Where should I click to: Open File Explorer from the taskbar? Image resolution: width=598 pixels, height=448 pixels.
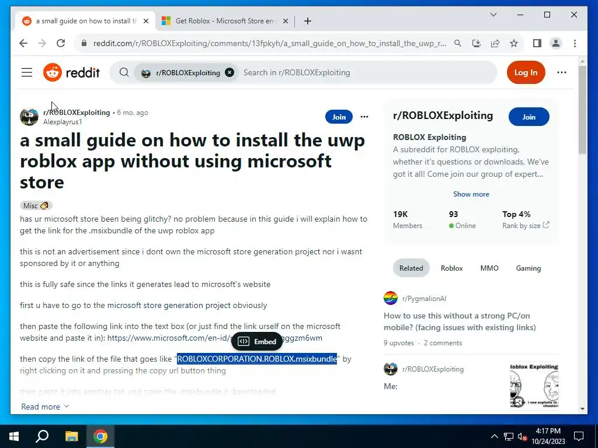71,436
